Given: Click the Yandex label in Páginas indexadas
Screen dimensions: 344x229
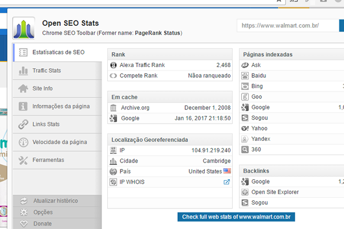Looking at the screenshot, I should tap(261, 139).
